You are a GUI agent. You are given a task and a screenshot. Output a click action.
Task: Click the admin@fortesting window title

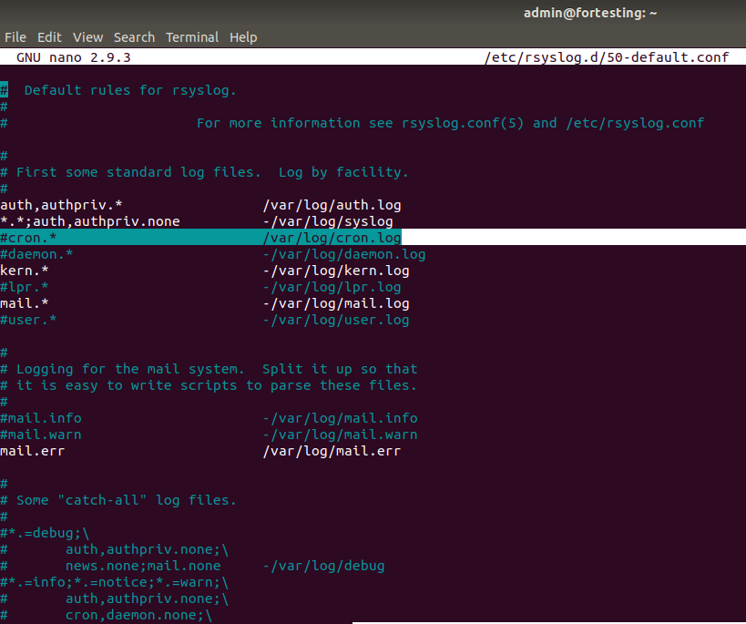pyautogui.click(x=589, y=13)
